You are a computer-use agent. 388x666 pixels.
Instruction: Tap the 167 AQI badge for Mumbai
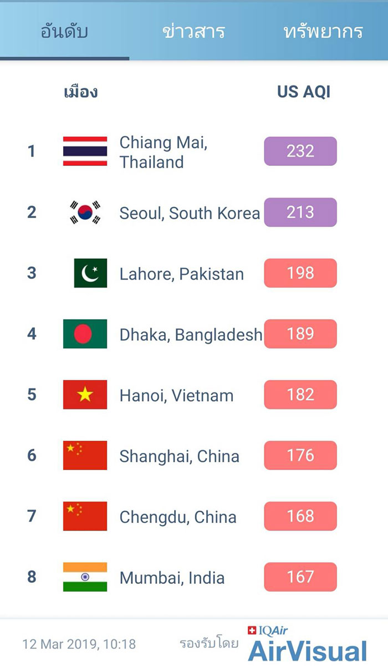coord(300,577)
